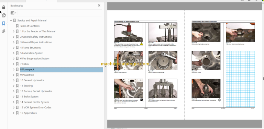Expand 15 VCM System Error Codes bookmark
This screenshot has height=129, width=264.
[14, 107]
